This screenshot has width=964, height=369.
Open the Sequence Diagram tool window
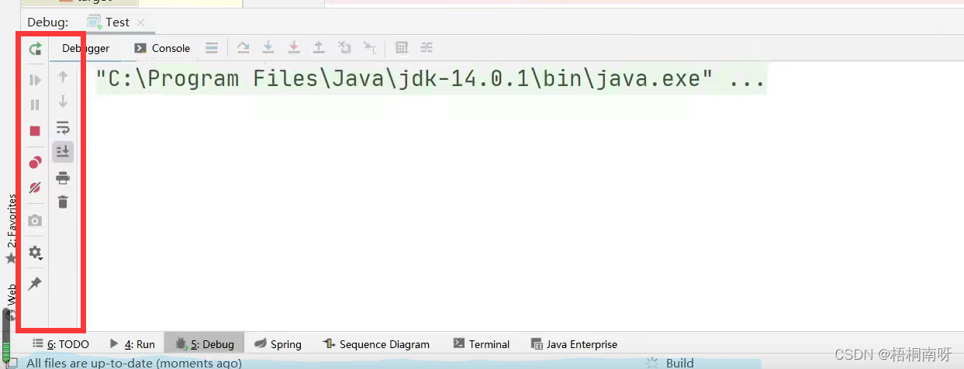(x=375, y=344)
